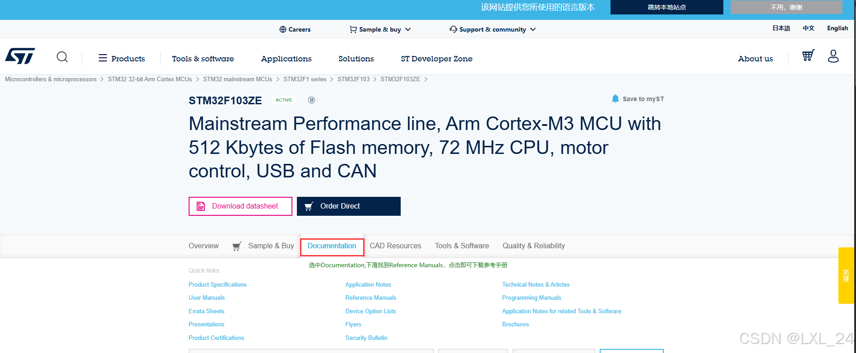Go to STM32 mainstream MCUs breadcrumb
Viewport: 856px width, 353px height.
click(x=237, y=79)
